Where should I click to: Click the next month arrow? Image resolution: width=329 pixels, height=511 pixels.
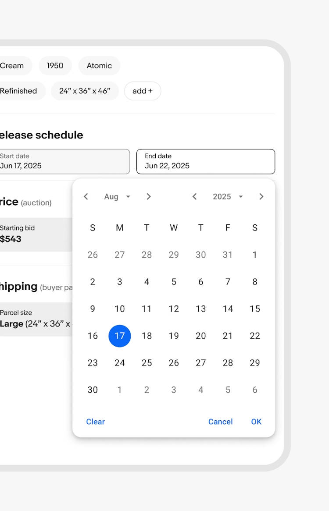point(148,196)
